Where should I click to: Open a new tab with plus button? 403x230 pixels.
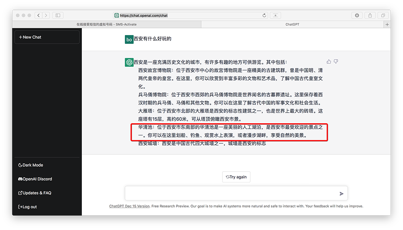pos(387,25)
